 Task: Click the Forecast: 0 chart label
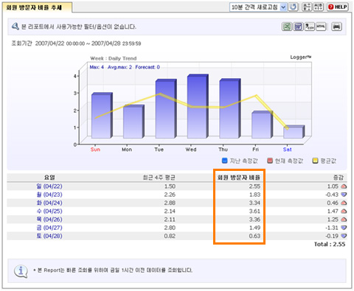[x=147, y=67]
